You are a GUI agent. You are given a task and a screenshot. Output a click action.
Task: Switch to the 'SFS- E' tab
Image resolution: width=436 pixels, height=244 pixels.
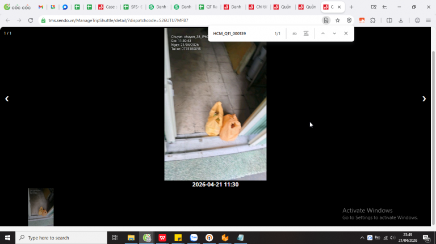[133, 7]
